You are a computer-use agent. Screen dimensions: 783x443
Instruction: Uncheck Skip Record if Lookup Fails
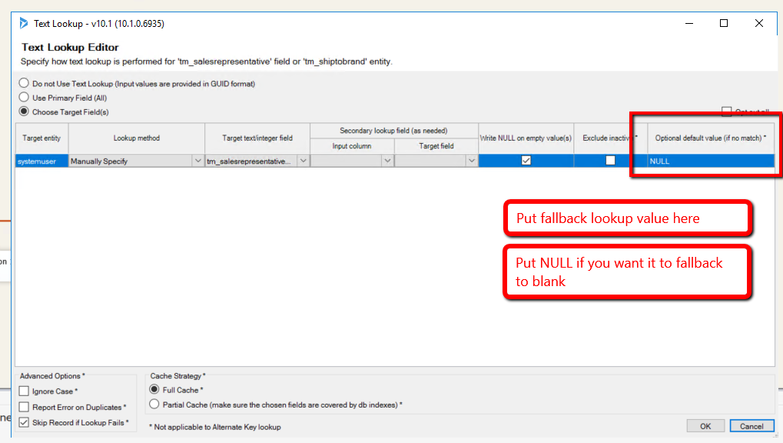pyautogui.click(x=24, y=422)
